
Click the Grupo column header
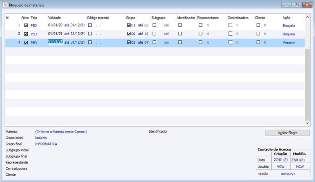tap(131, 18)
